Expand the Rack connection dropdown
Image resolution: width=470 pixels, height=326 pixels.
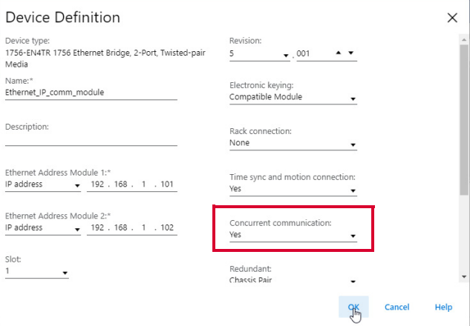pos(293,143)
